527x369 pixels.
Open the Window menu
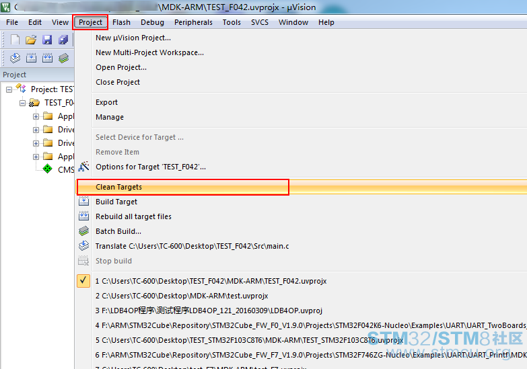293,22
